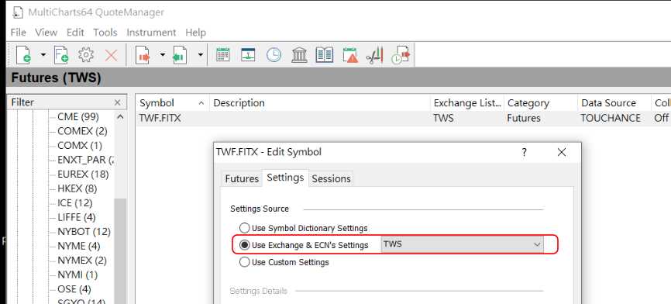Open the TWS exchange settings dropdown
The height and width of the screenshot is (304, 671).
pyautogui.click(x=463, y=245)
